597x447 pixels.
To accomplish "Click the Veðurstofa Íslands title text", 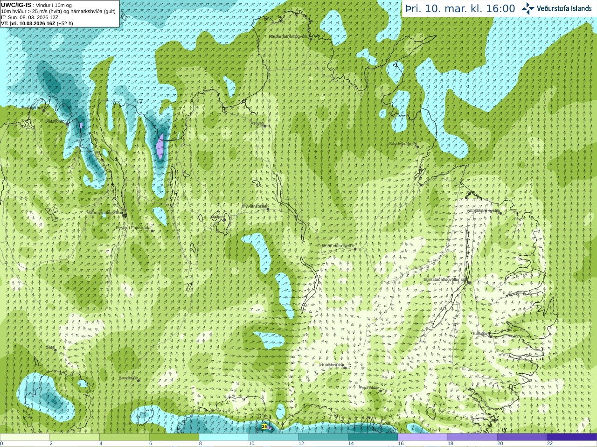I will click(564, 8).
